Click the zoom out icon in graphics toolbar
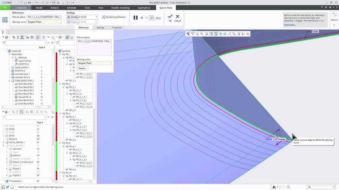The height and width of the screenshot is (190, 339). point(202,34)
